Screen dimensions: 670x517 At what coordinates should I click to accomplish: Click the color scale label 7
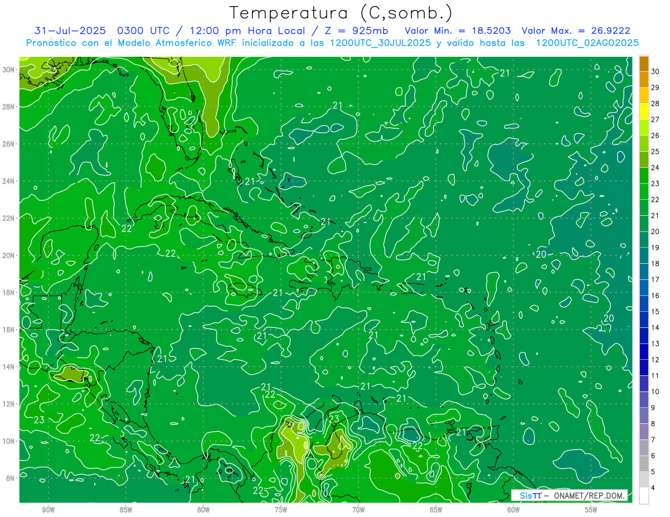point(654,440)
